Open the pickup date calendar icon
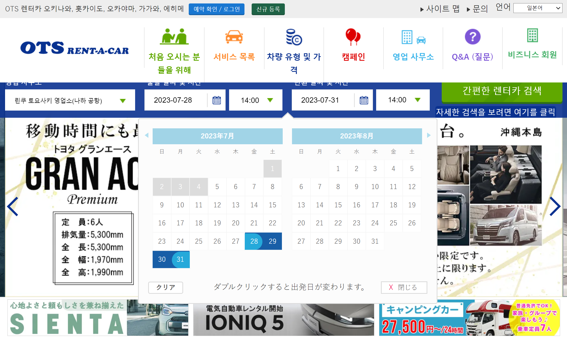Image resolution: width=567 pixels, height=341 pixels. pos(217,100)
